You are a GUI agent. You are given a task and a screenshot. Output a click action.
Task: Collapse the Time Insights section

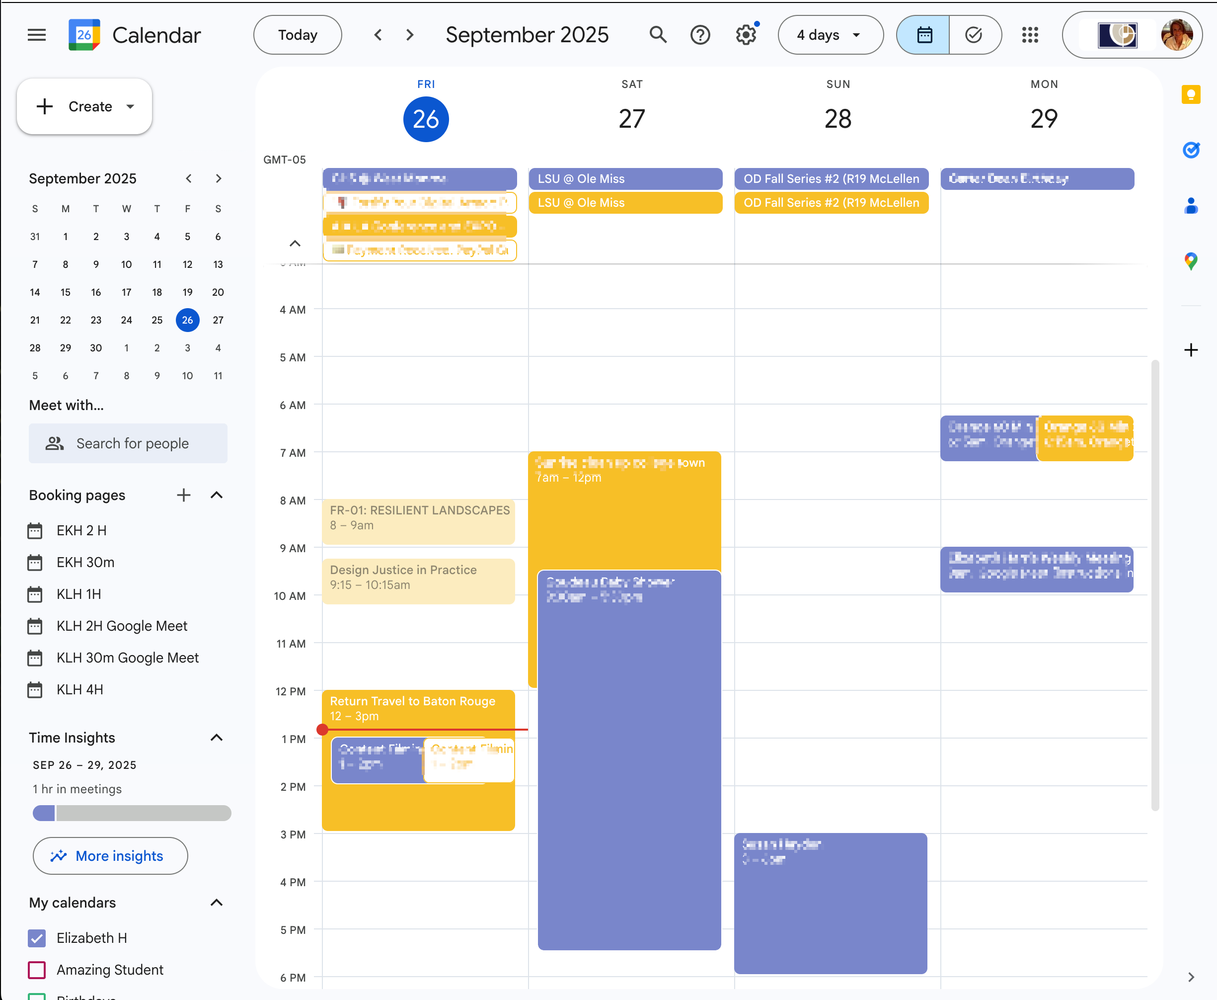(x=217, y=738)
